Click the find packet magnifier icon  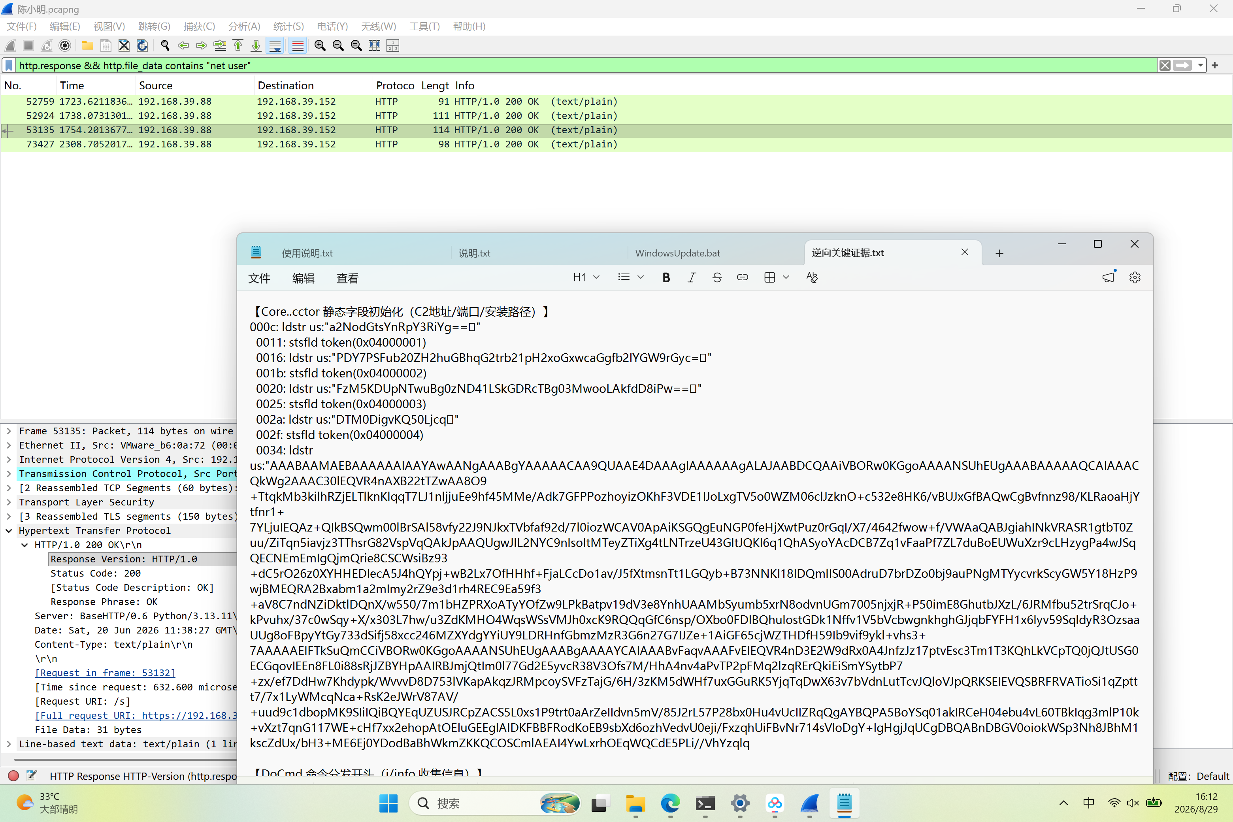[x=165, y=45]
